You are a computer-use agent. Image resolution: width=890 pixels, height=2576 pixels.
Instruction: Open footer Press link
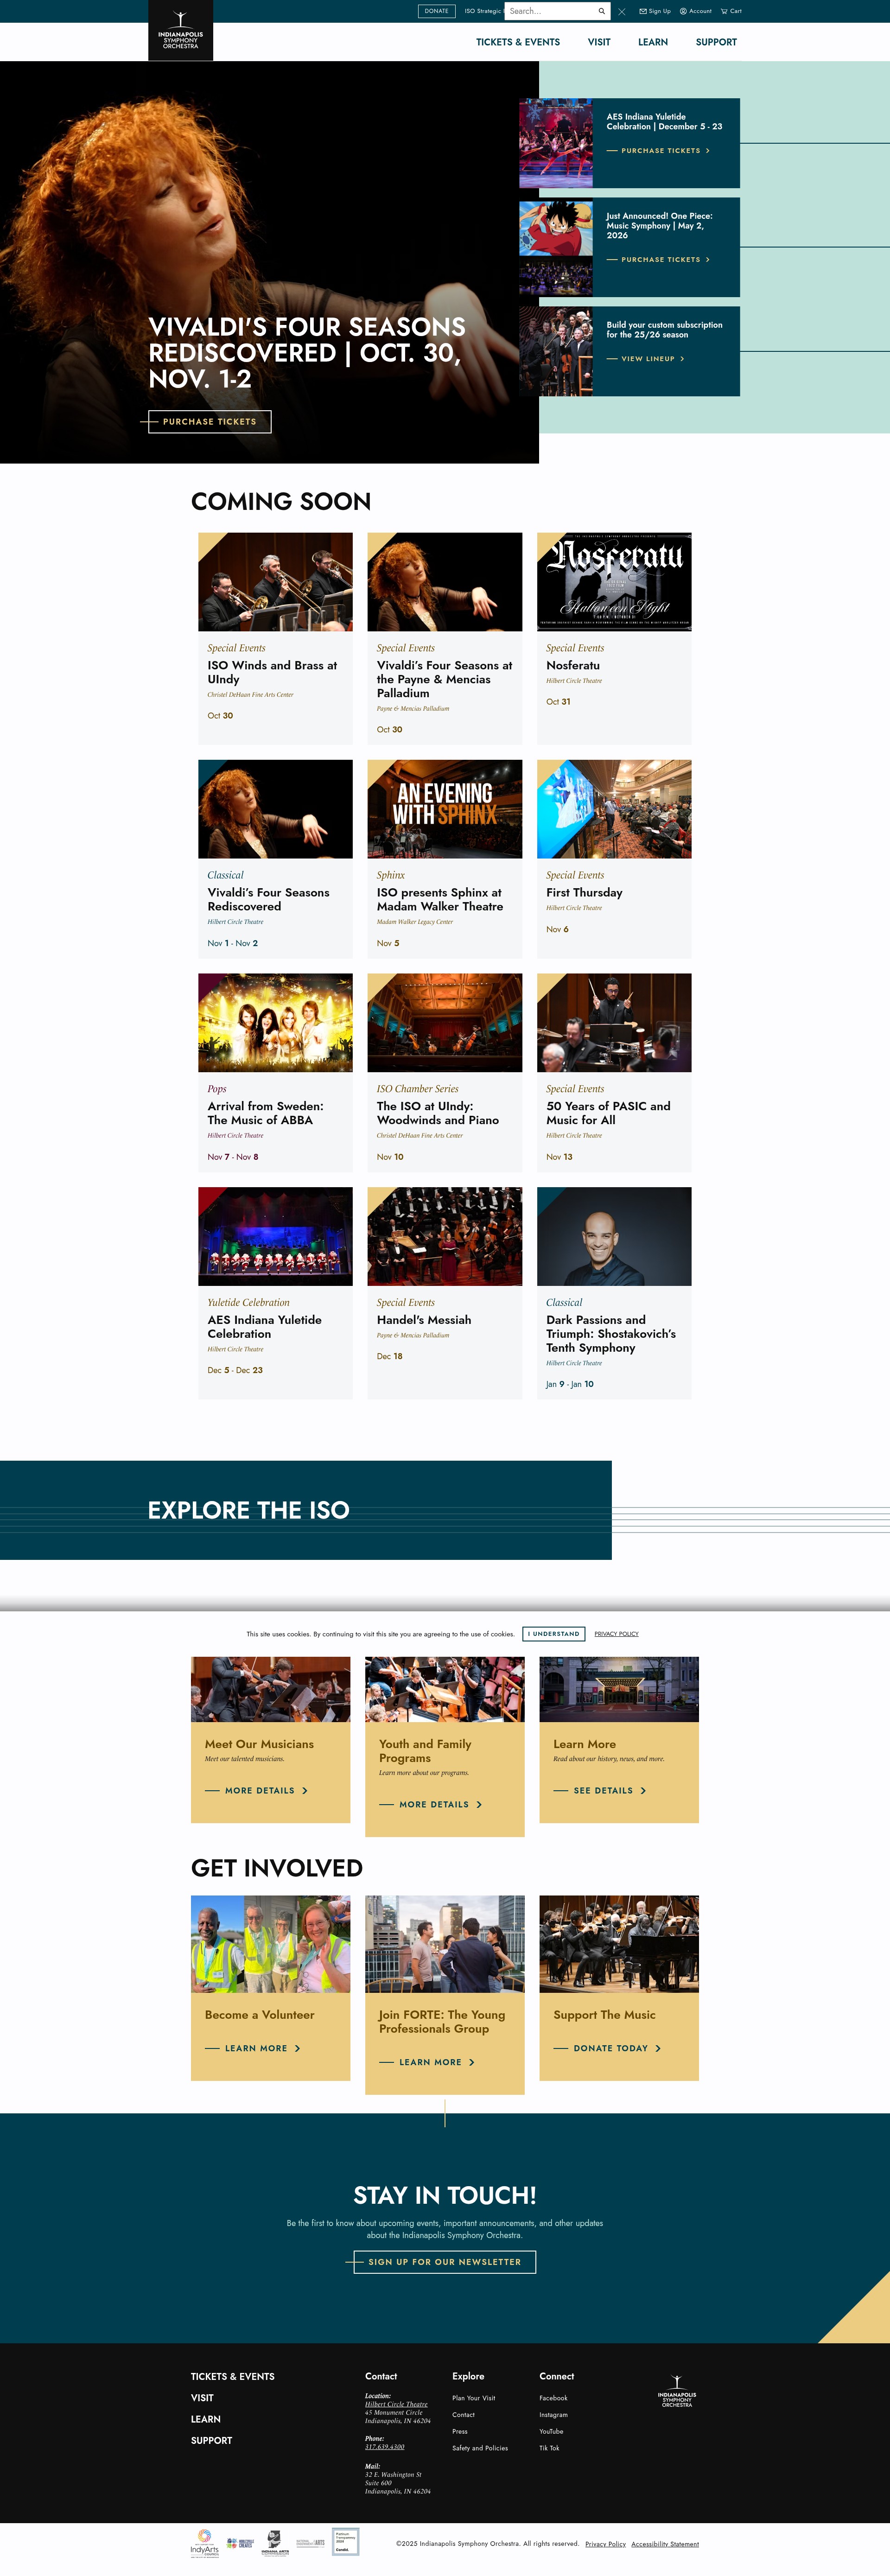coord(460,2431)
